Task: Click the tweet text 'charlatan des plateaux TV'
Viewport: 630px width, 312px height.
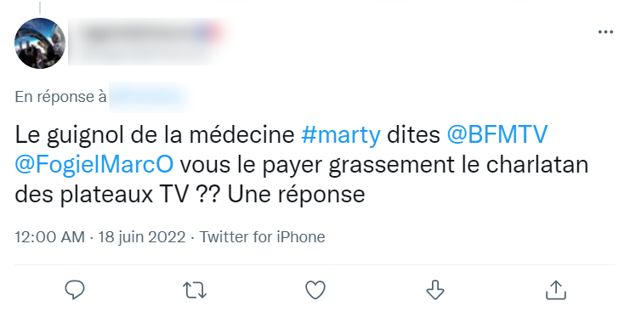Action: (301, 179)
